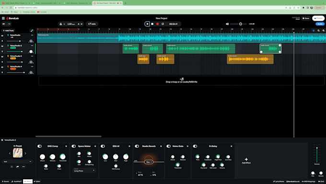The height and width of the screenshot is (184, 326).
Task: Mute the Voice/Audio 4 track
Action: [x=2, y=67]
